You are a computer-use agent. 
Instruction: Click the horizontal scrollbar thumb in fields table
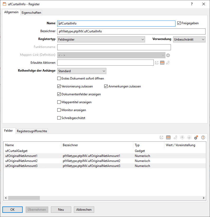tap(24, 198)
